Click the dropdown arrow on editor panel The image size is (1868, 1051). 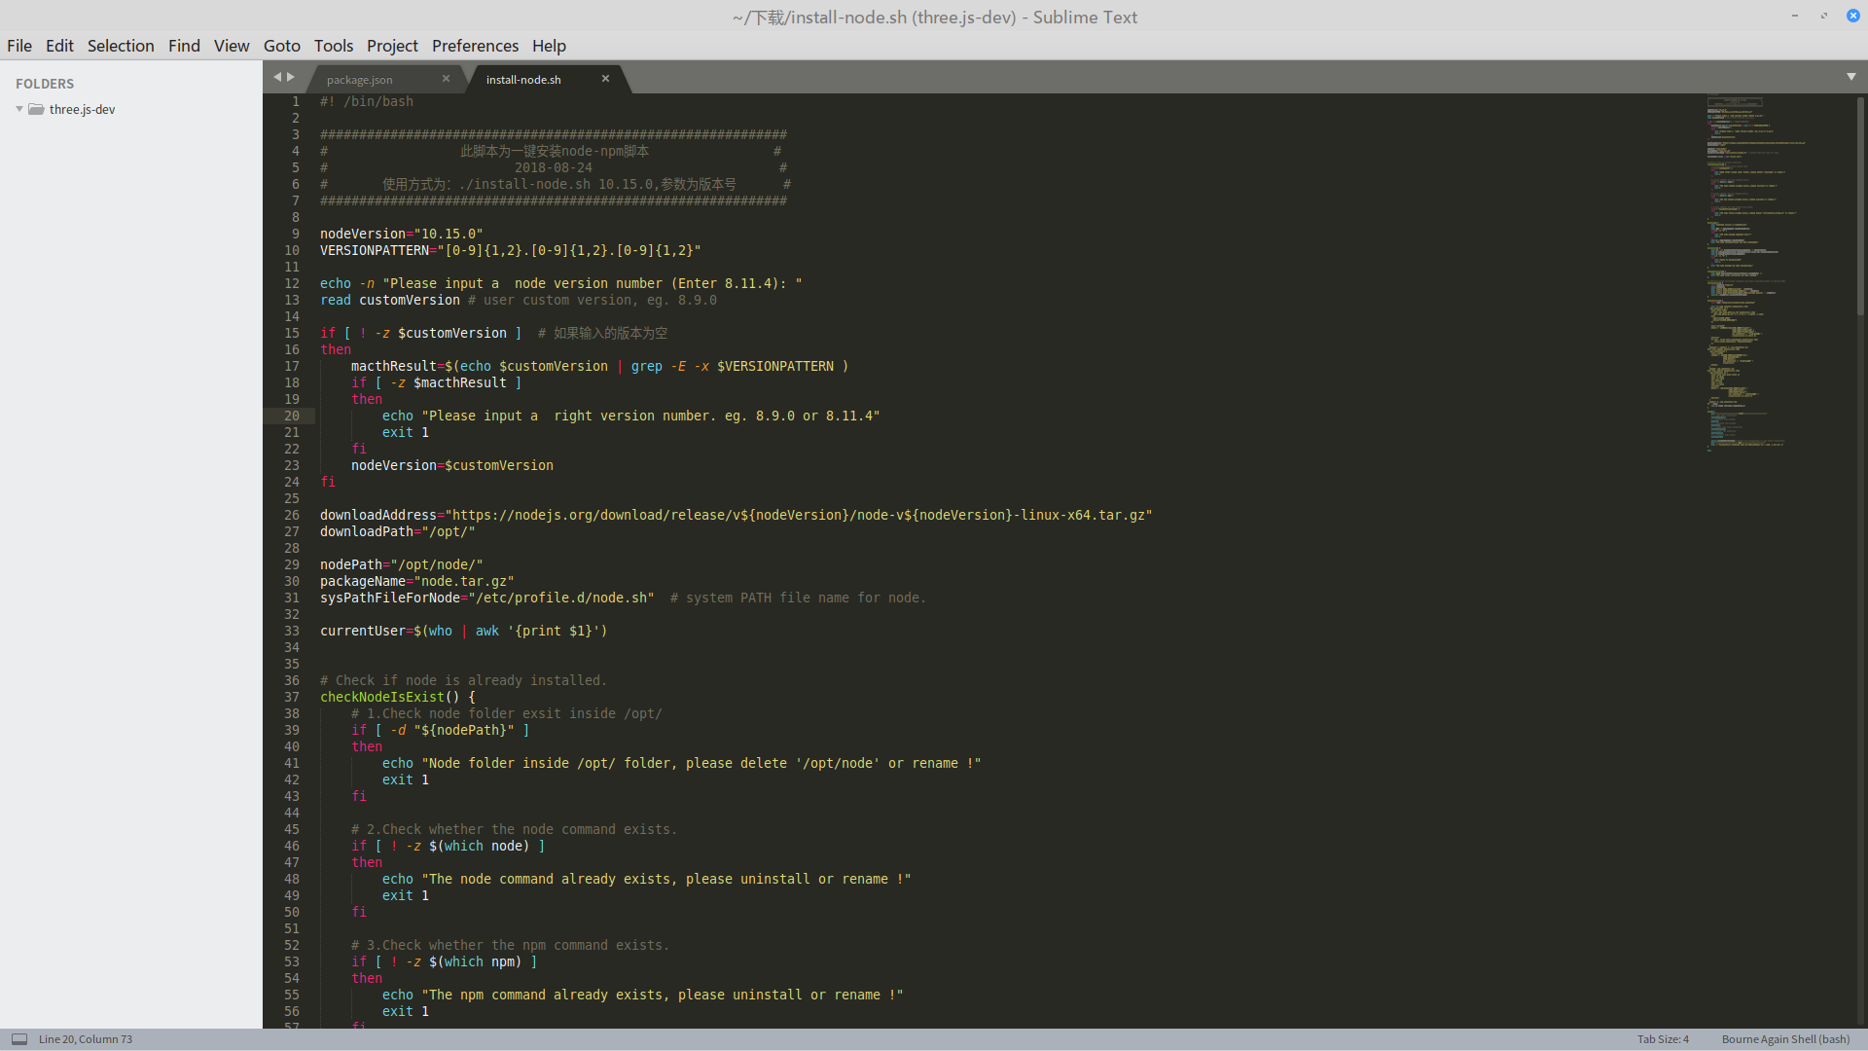point(1851,77)
